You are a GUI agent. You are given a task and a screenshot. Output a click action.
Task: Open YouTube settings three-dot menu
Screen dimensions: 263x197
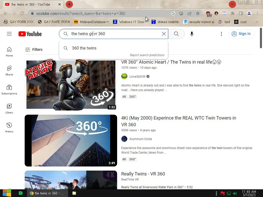pyautogui.click(x=221, y=34)
